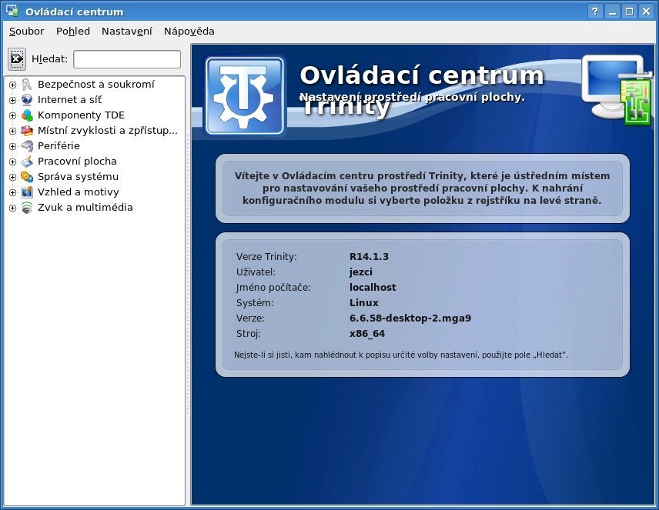The height and width of the screenshot is (510, 659).
Task: Select the Bezpečnost a soukromí tree item
Action: [x=95, y=85]
